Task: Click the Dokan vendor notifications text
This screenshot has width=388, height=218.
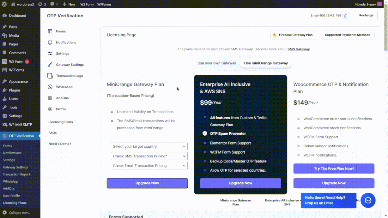Action: click(x=326, y=146)
